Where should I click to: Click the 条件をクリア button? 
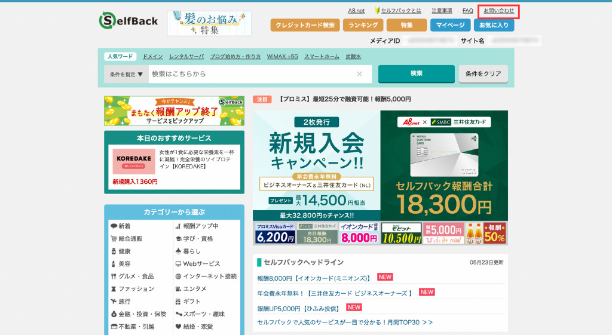pyautogui.click(x=483, y=73)
